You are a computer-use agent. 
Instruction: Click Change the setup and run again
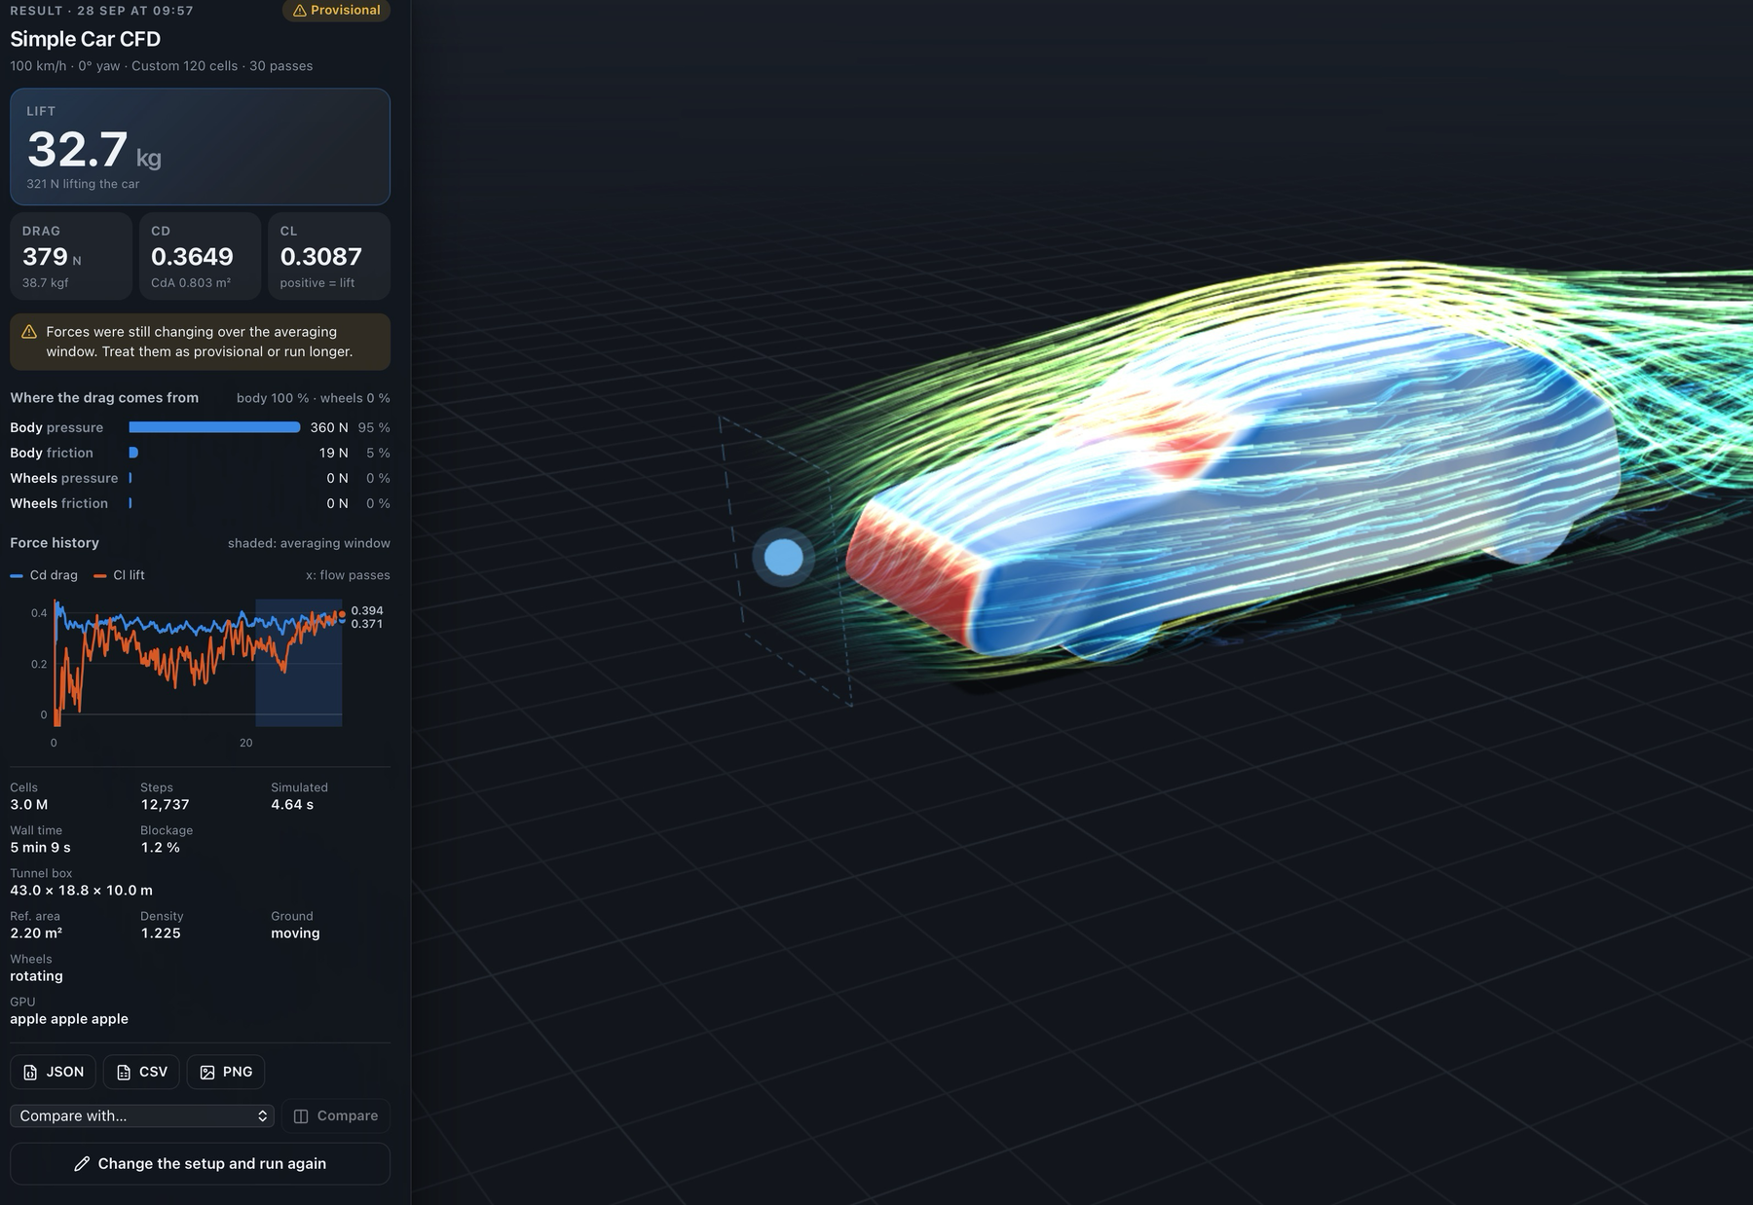coord(200,1163)
